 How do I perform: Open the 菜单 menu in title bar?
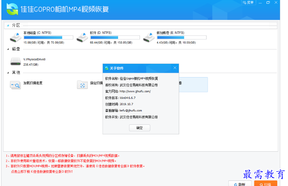click(248, 3)
